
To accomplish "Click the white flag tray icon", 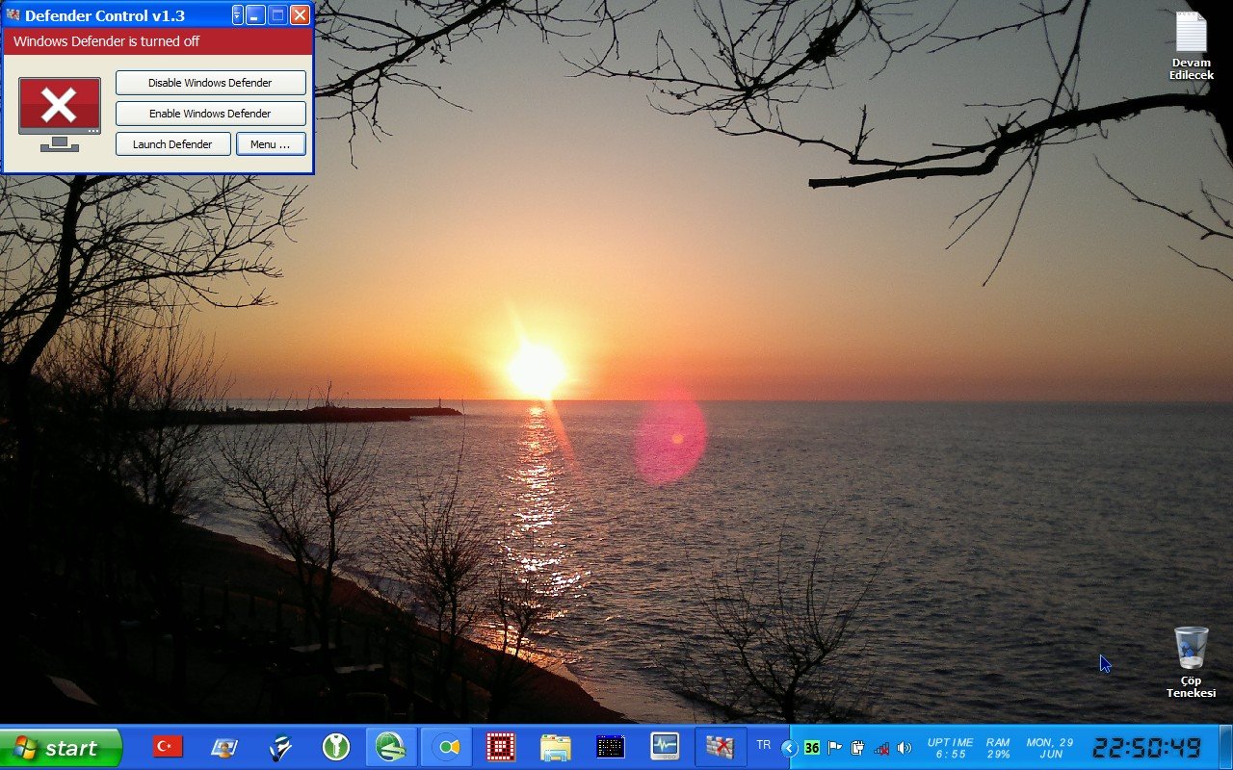I will point(835,748).
